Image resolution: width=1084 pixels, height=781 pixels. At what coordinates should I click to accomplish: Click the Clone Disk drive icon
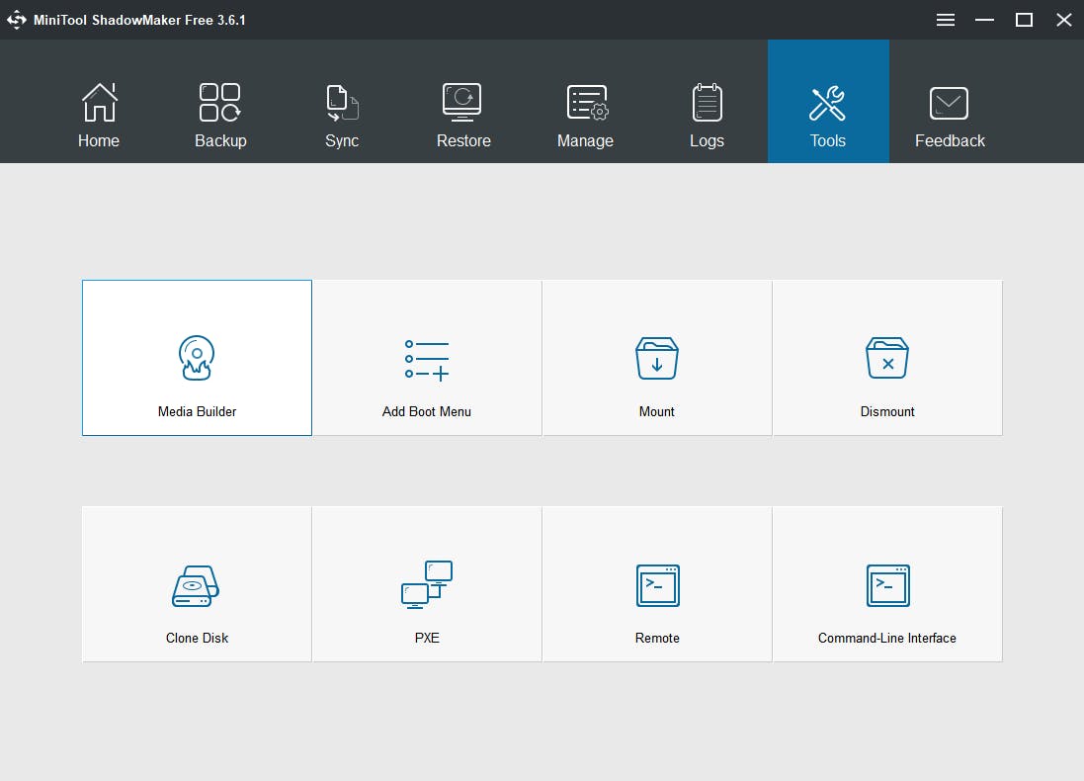pyautogui.click(x=196, y=586)
